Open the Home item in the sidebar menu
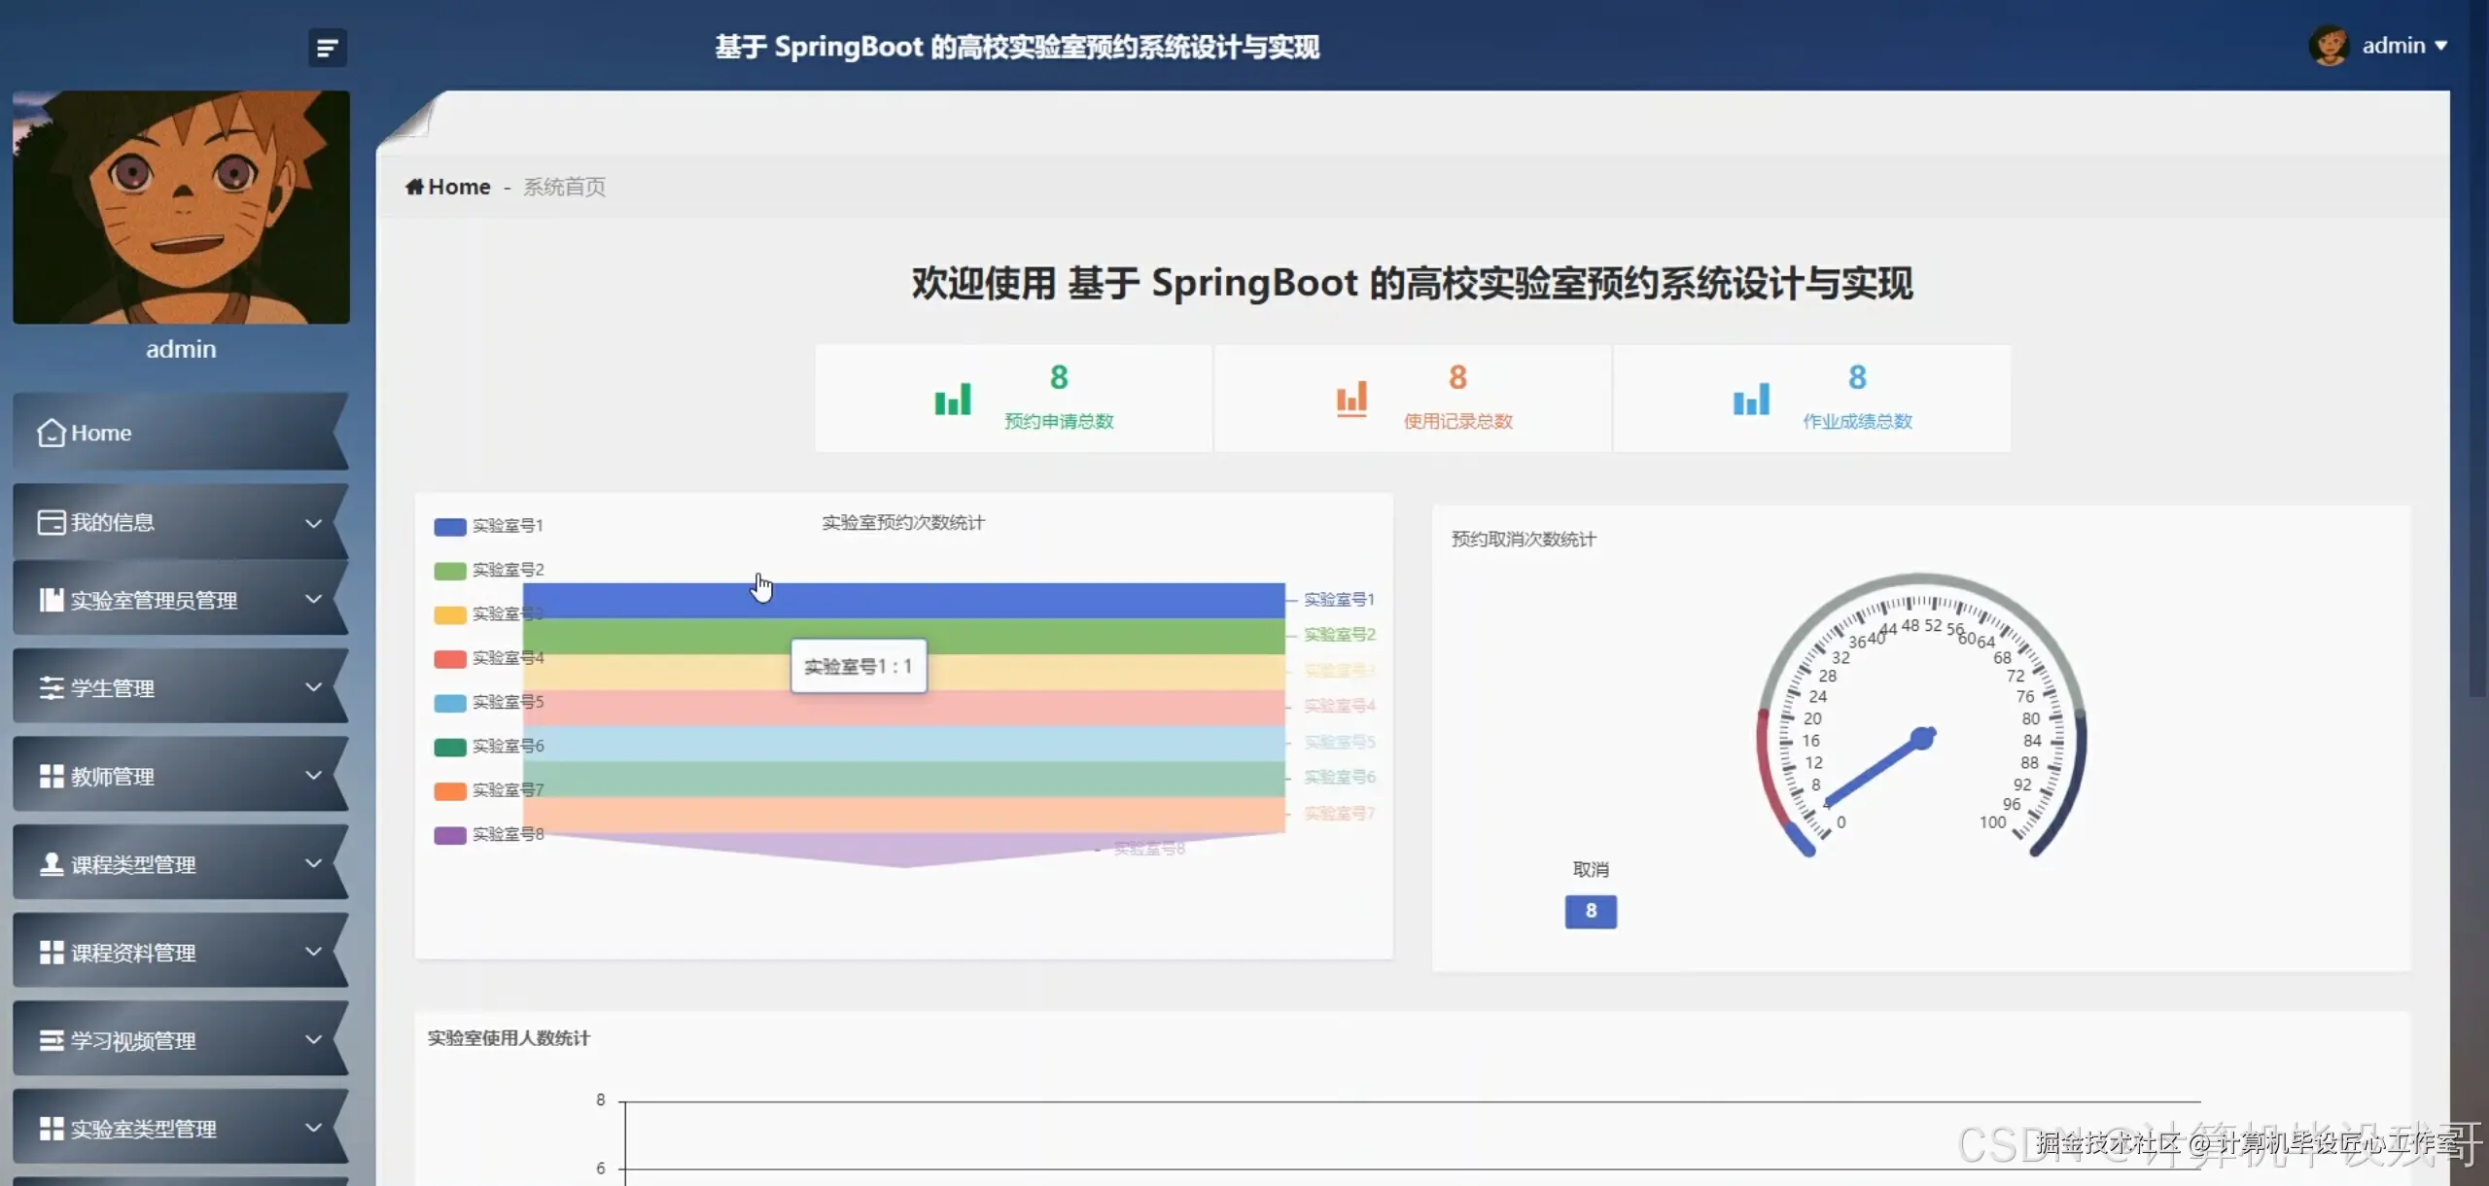Viewport: 2489px width, 1186px height. point(101,433)
